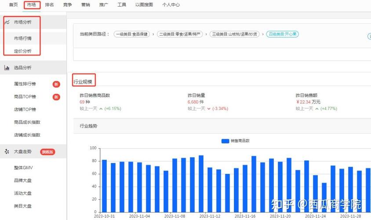Click the 69 种 sales product count
The image size is (371, 220).
click(85, 102)
